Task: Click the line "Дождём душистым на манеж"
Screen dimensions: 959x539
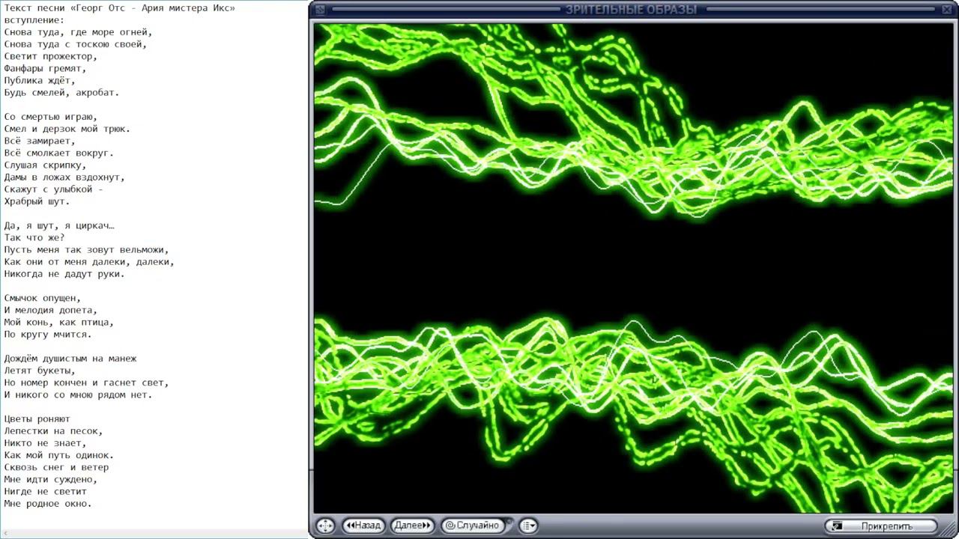Action: [70, 359]
